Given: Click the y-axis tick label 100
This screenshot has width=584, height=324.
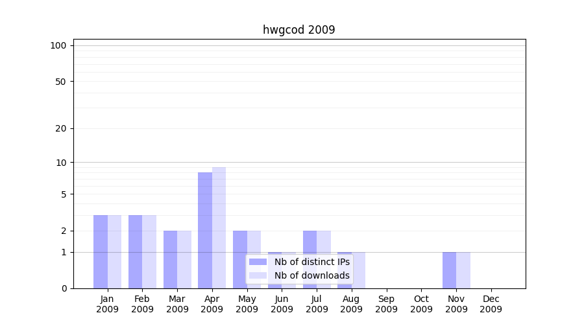Looking at the screenshot, I should tap(58, 45).
